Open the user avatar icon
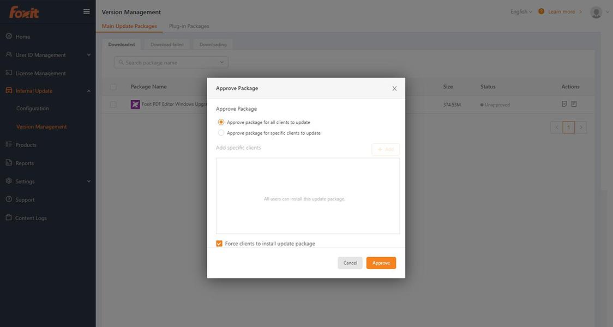This screenshot has height=327, width=613. tap(596, 12)
